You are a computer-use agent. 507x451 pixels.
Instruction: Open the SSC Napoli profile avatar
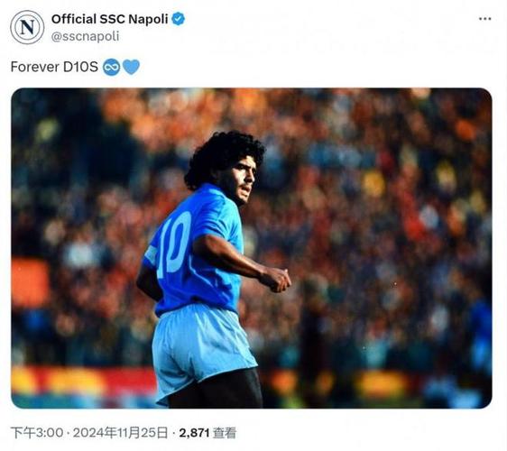pyautogui.click(x=27, y=27)
